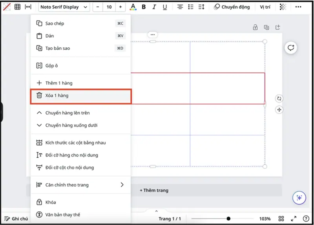Open the text color picker
The width and height of the screenshot is (314, 225).
(133, 7)
